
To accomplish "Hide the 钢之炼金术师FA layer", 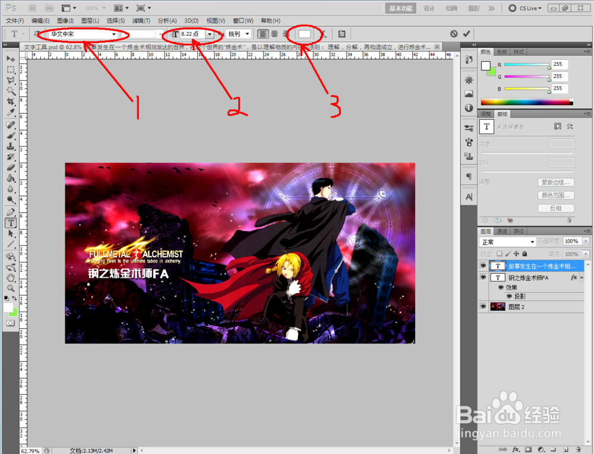I will (483, 277).
